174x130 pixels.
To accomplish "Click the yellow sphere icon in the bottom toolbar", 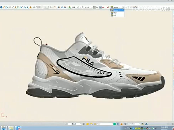I will coord(88,124).
